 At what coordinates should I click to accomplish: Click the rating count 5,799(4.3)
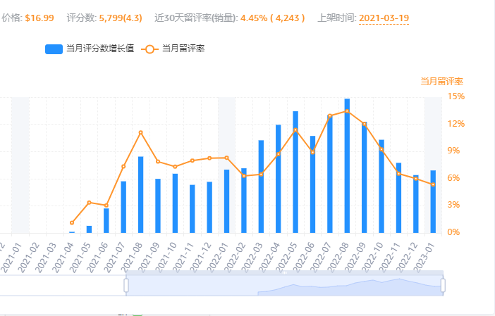(121, 18)
